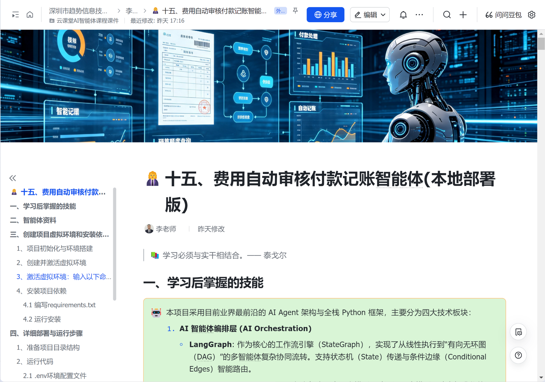The height and width of the screenshot is (382, 545).
Task: Click page scrollbar down arrow
Action: click(x=541, y=378)
